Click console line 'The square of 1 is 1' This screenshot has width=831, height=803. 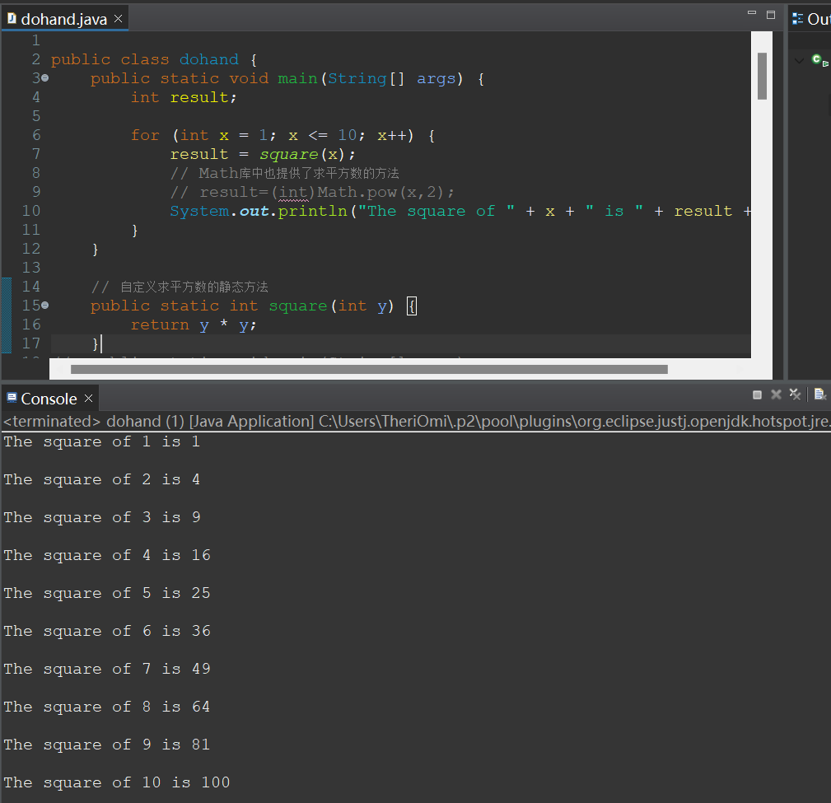click(102, 441)
